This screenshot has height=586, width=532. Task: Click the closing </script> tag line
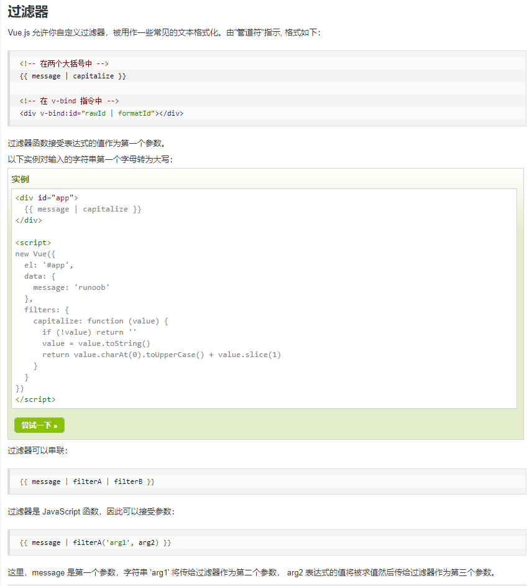tap(35, 399)
